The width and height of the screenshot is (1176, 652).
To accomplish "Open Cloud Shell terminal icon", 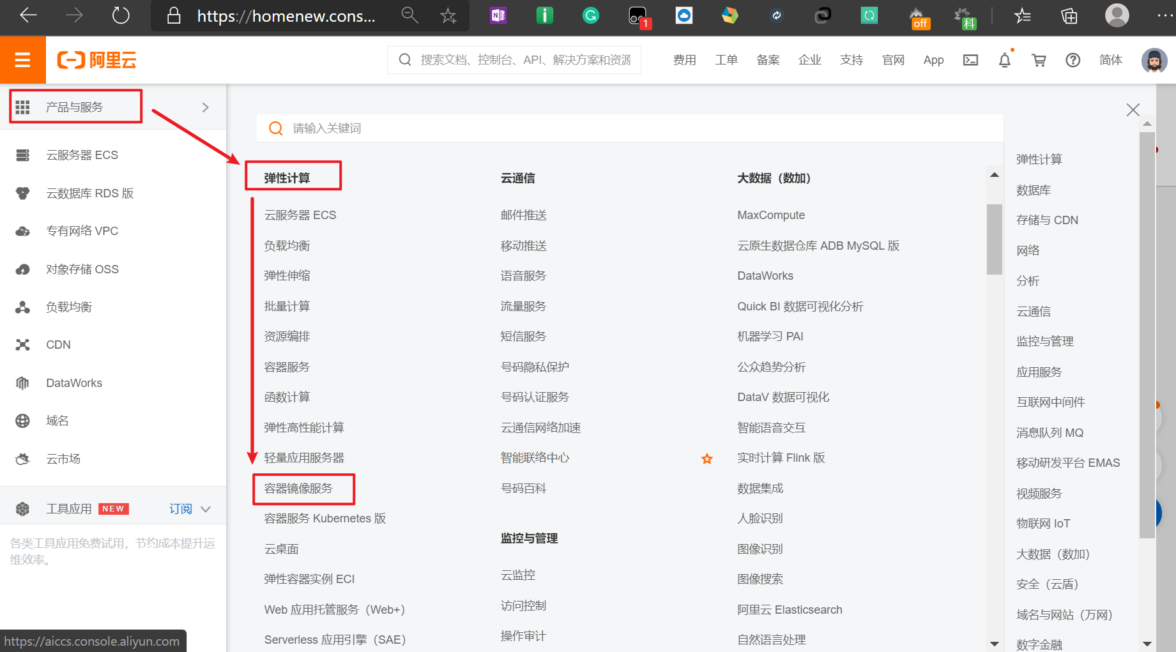I will click(970, 60).
